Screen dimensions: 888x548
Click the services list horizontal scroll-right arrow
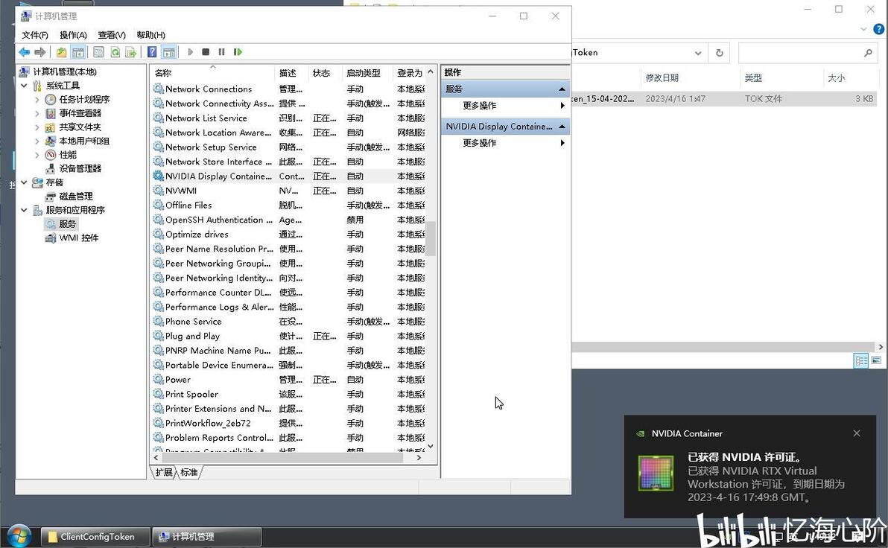(x=419, y=457)
